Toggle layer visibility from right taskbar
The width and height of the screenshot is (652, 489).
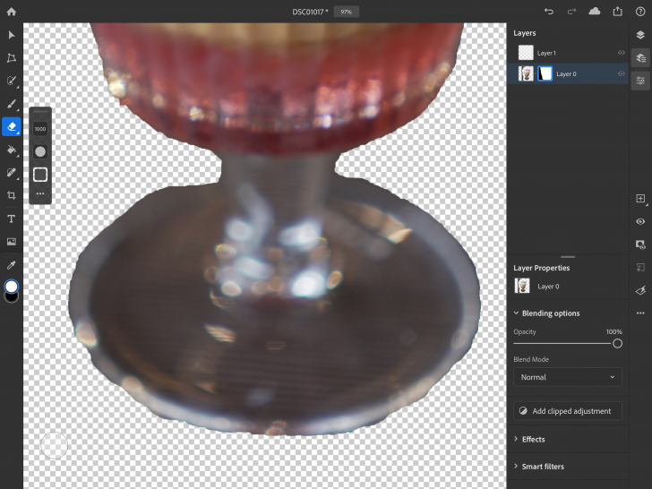tap(640, 221)
